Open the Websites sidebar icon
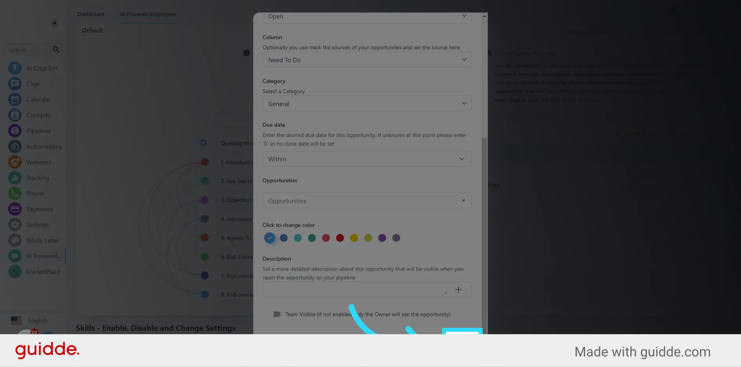 click(15, 162)
